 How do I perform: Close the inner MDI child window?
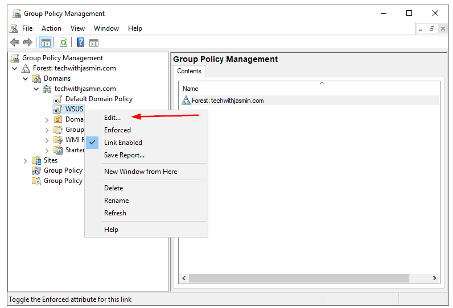tap(443, 28)
